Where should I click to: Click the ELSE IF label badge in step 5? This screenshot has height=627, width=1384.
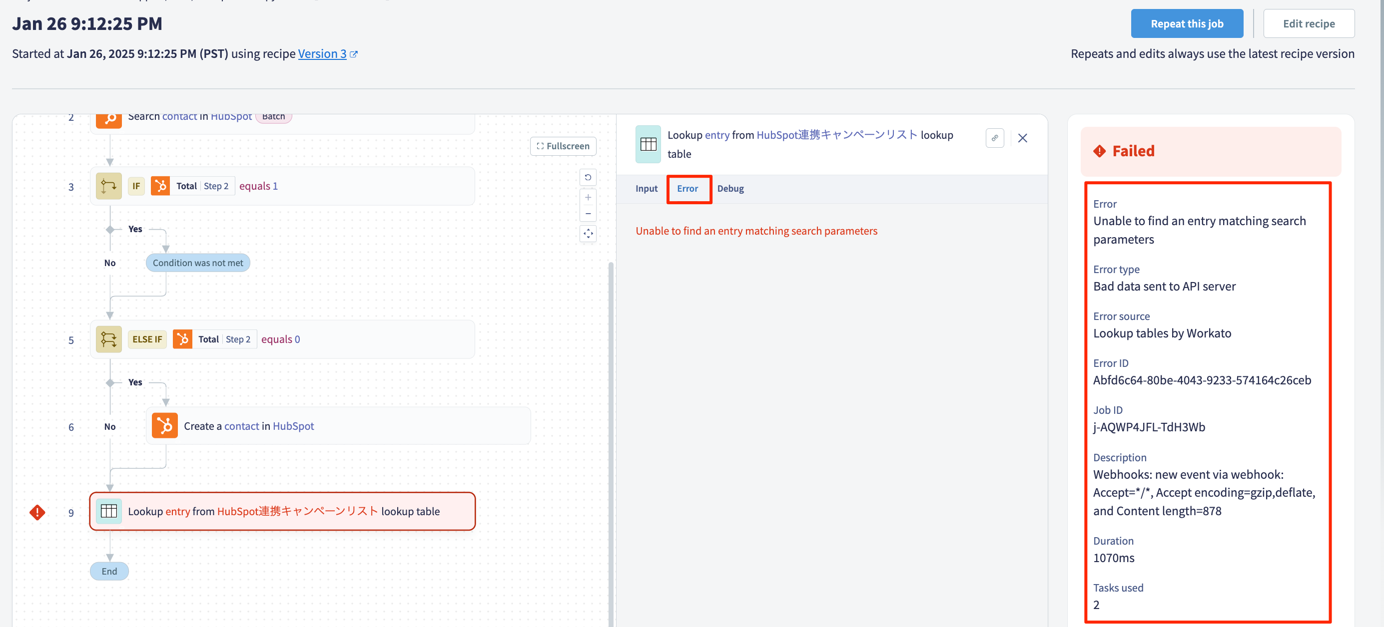[147, 339]
